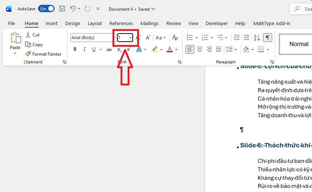Open the Clipboard pane launcher
312x192 pixels.
pos(65,62)
